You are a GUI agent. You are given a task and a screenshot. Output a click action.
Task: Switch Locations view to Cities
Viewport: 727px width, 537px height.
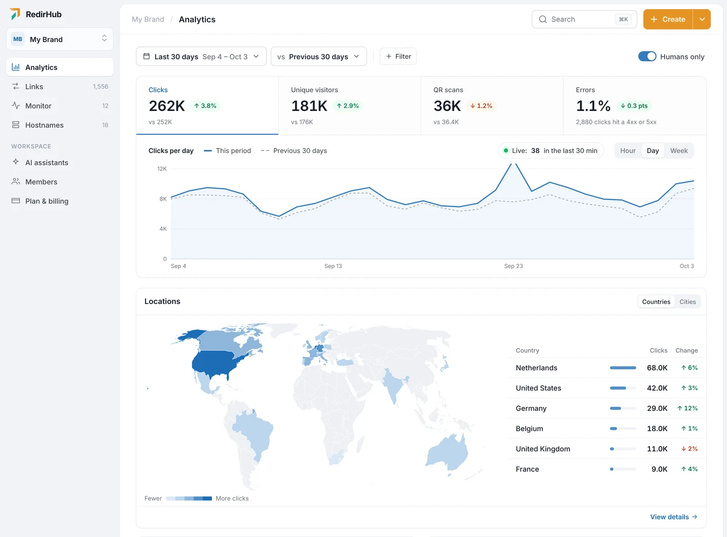coord(687,301)
